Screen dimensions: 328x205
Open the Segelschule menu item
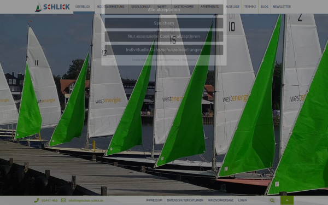[141, 7]
